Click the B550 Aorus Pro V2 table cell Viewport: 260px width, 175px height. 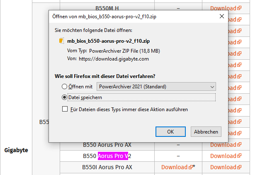pyautogui.click(x=107, y=156)
